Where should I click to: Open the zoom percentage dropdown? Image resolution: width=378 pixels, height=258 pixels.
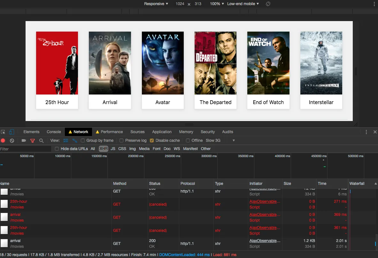217,4
